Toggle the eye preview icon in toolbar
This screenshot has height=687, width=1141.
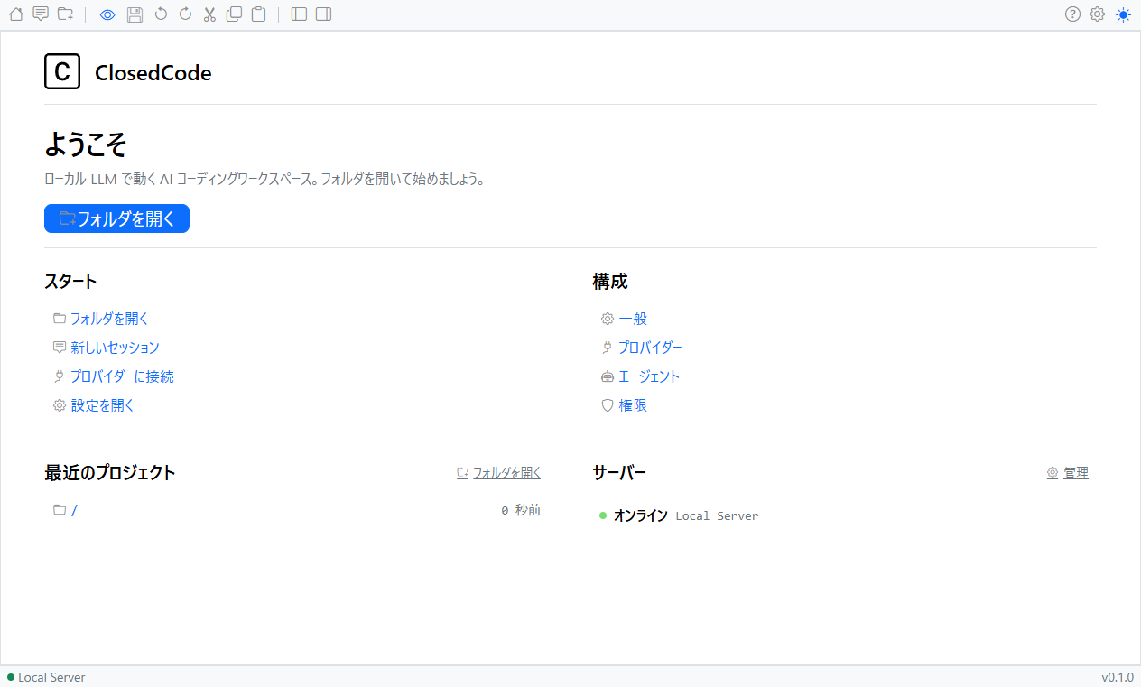click(107, 14)
